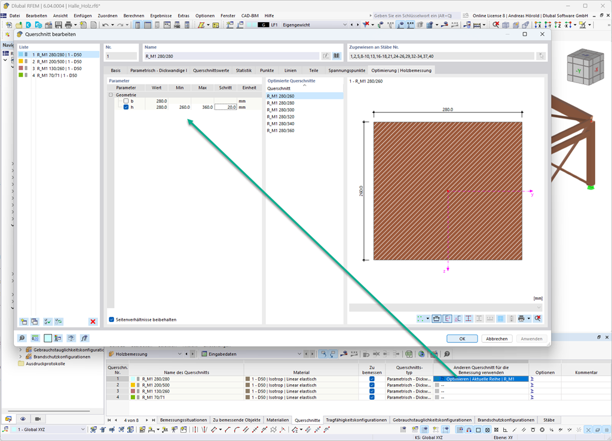Open cross-section library book icon beside name
This screenshot has width=612, height=441.
point(336,56)
